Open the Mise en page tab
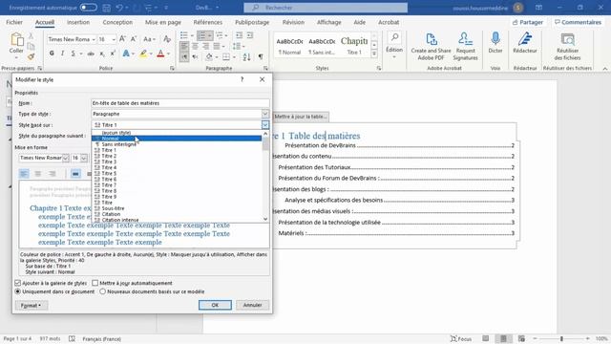The image size is (611, 344). (x=163, y=22)
